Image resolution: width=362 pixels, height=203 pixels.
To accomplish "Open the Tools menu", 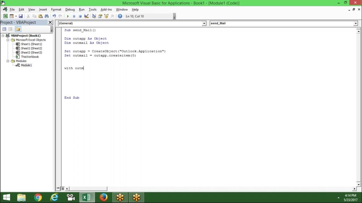I will point(92,10).
